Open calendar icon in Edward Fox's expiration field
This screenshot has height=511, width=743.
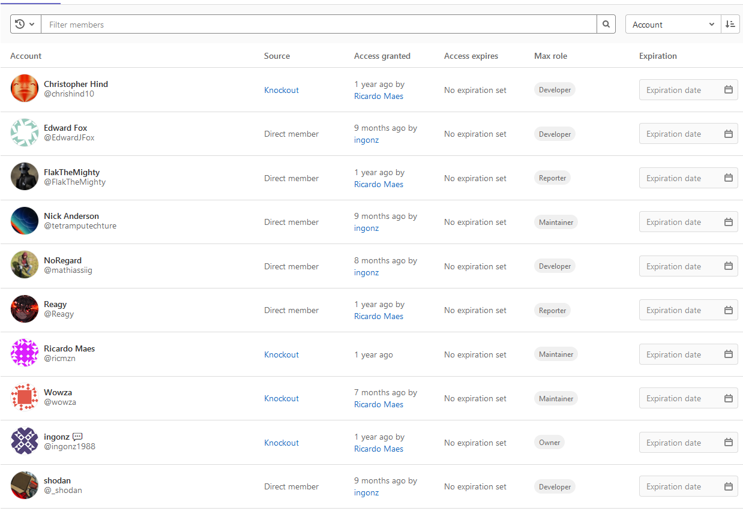pyautogui.click(x=728, y=134)
